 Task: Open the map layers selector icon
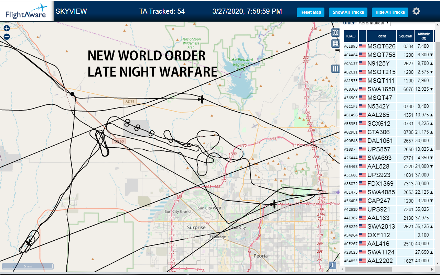[335, 33]
